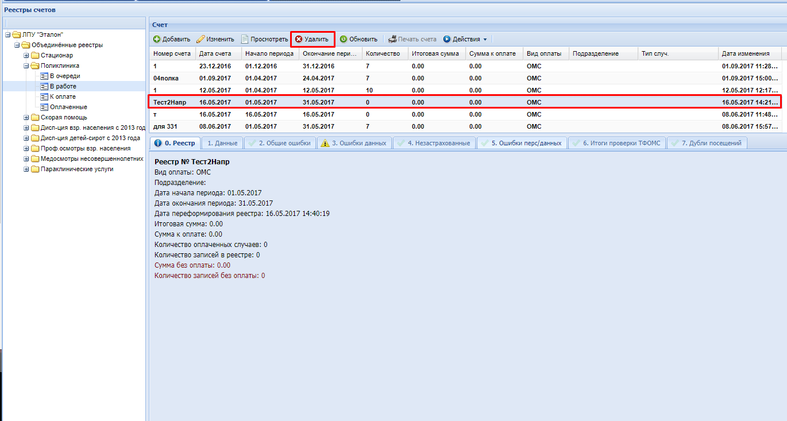Click the Просмотреть button
The width and height of the screenshot is (787, 421).
coord(264,39)
